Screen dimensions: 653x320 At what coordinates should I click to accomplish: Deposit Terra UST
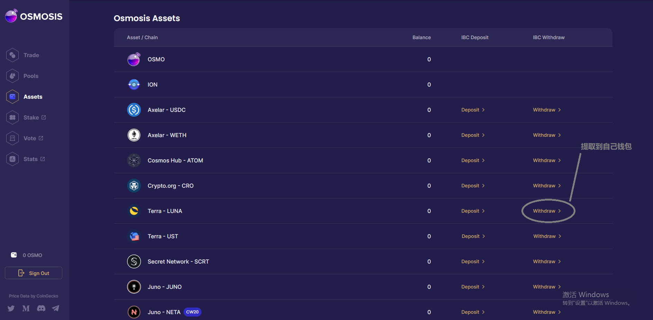coord(473,236)
